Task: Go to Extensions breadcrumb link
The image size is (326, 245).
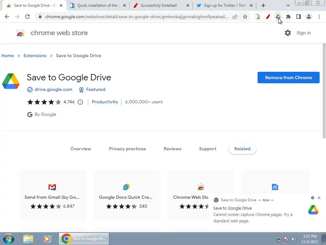Action: click(x=35, y=56)
